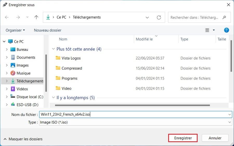The width and height of the screenshot is (234, 146).
Task: Click the green download icon in address bar
Action: [x=48, y=17]
